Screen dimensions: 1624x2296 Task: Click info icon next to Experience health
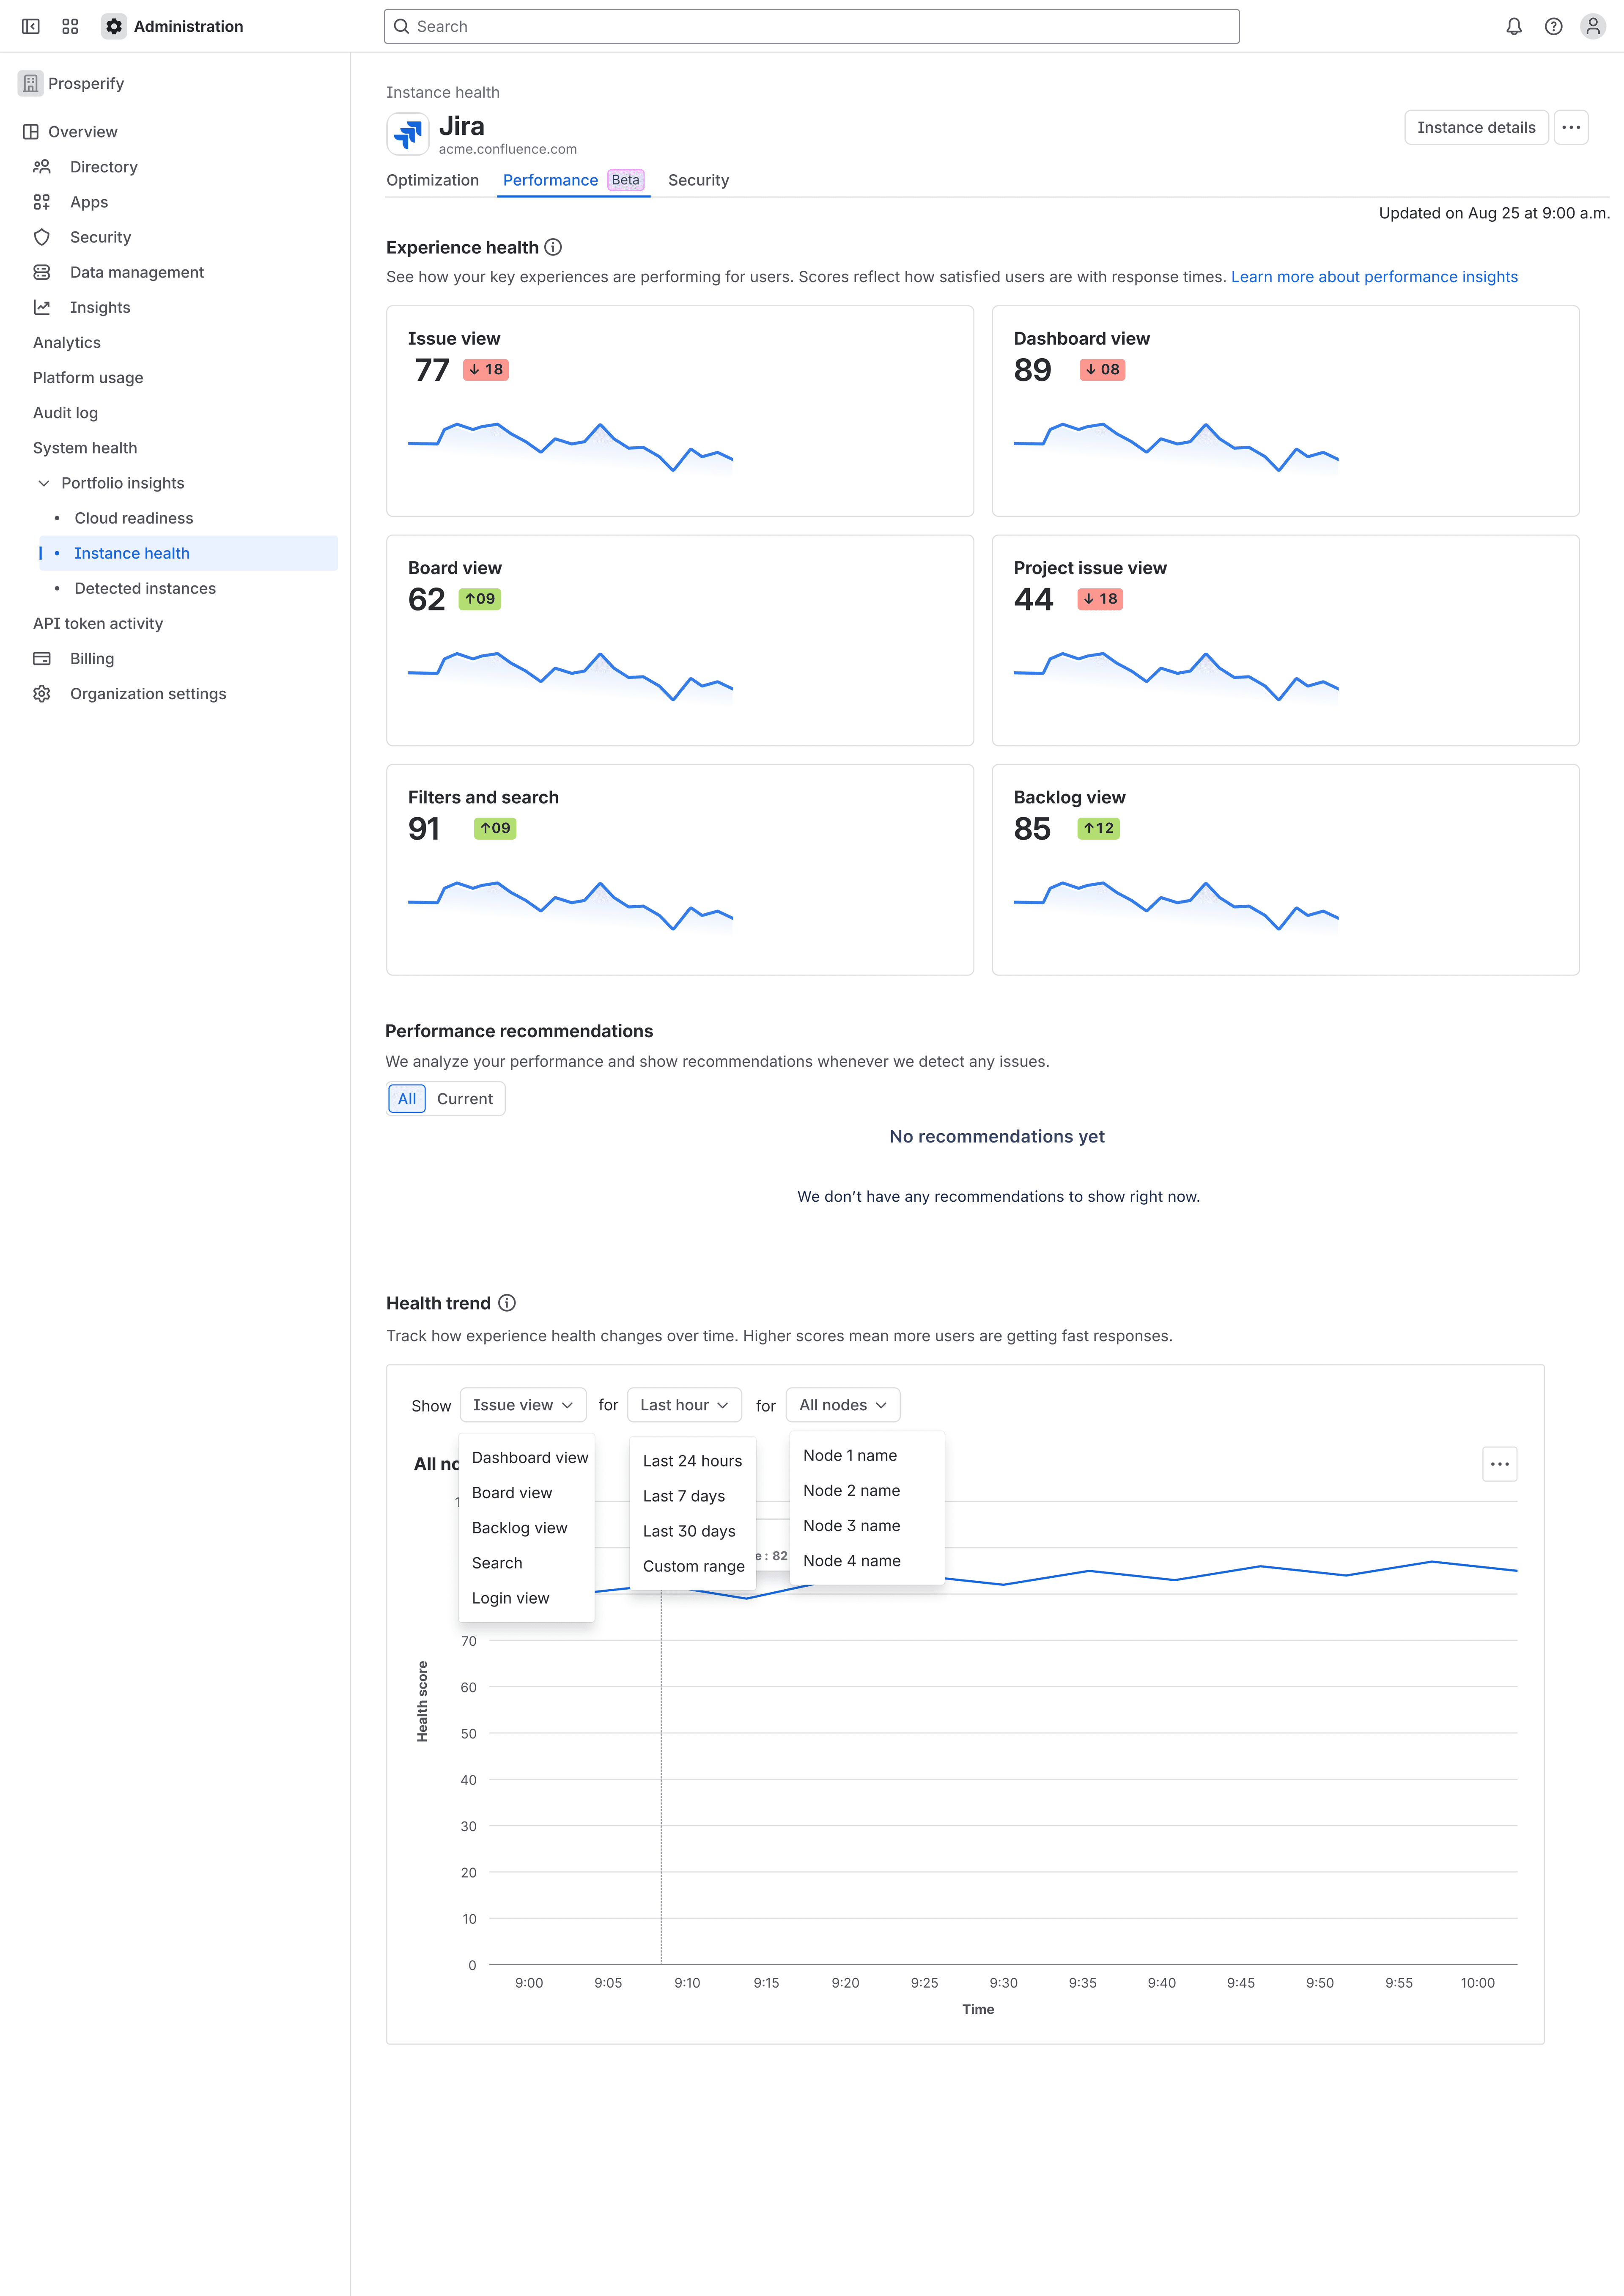click(553, 247)
